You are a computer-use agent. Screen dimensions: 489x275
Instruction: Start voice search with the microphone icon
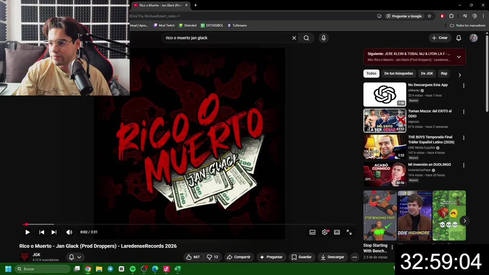click(324, 38)
